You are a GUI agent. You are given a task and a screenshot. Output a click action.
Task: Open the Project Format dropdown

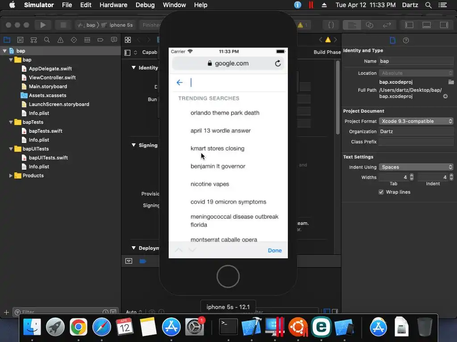coord(416,121)
